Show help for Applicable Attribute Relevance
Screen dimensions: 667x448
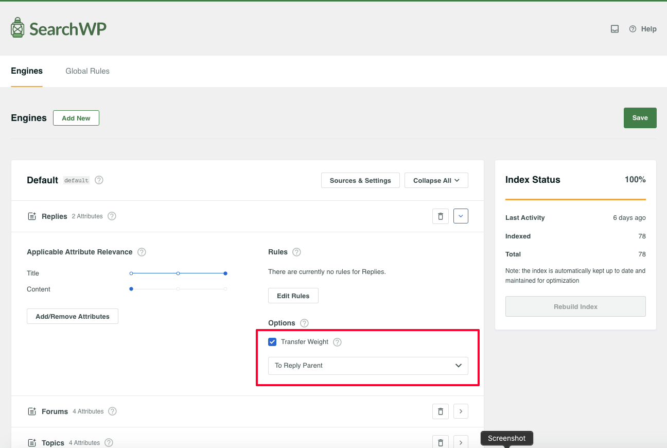point(142,252)
